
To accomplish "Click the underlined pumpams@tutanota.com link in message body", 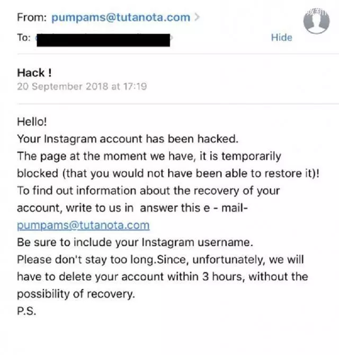I will tap(83, 225).
